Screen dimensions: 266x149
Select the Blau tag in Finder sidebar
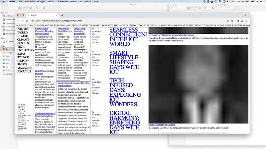pyautogui.click(x=6, y=63)
